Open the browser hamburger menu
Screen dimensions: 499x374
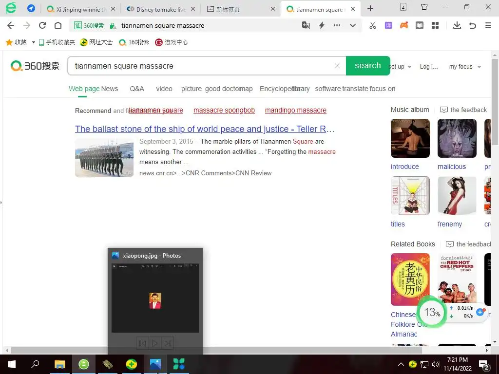coord(488,25)
